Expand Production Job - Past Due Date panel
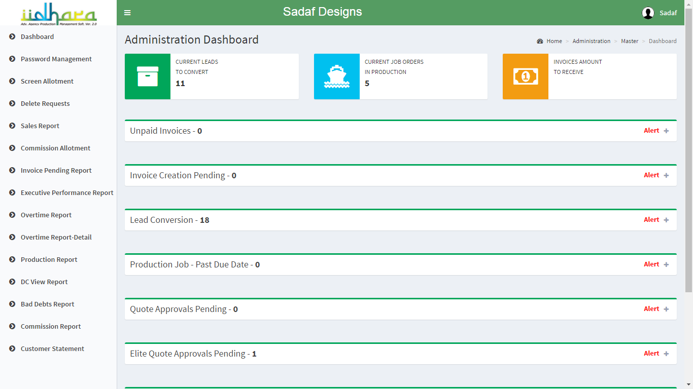The height and width of the screenshot is (389, 693). point(666,264)
